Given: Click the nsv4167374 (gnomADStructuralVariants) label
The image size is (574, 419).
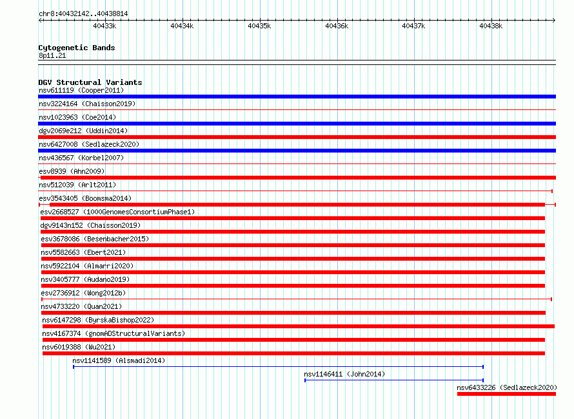Looking at the screenshot, I should [x=114, y=333].
